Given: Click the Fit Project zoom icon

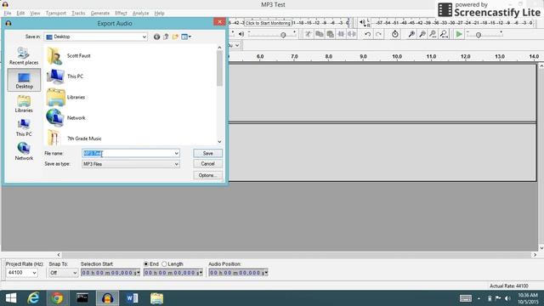Looking at the screenshot, I should point(444,34).
